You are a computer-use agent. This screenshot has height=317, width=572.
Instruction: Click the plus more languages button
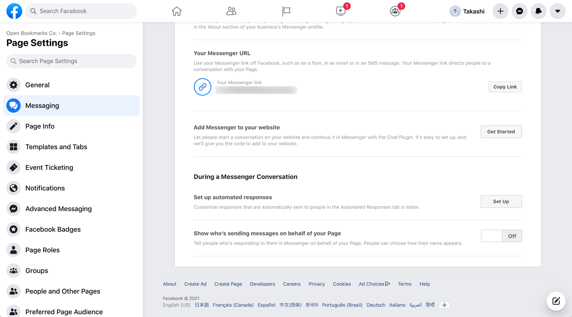pyautogui.click(x=444, y=305)
